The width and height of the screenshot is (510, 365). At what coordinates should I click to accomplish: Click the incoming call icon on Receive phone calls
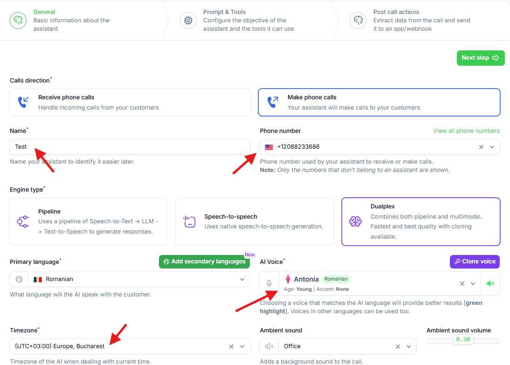tap(24, 103)
